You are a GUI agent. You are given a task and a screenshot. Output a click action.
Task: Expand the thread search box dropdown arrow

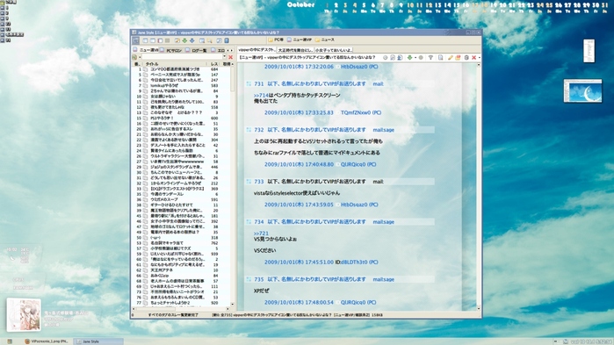tap(224, 57)
